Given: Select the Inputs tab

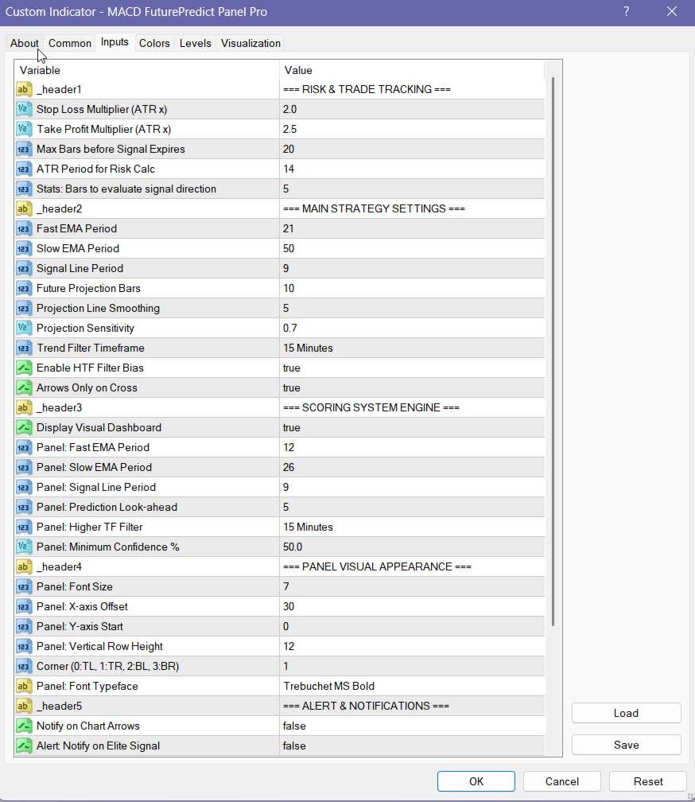Looking at the screenshot, I should [115, 42].
